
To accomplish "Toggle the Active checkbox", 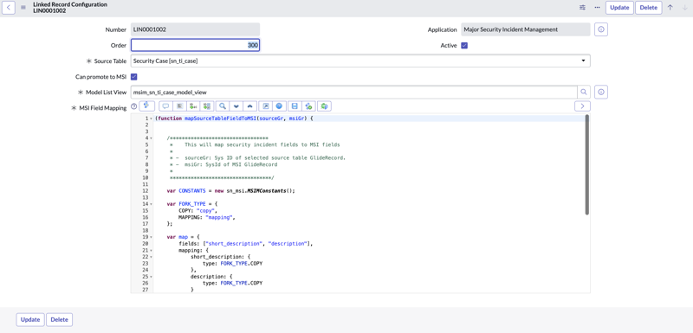I will click(464, 46).
